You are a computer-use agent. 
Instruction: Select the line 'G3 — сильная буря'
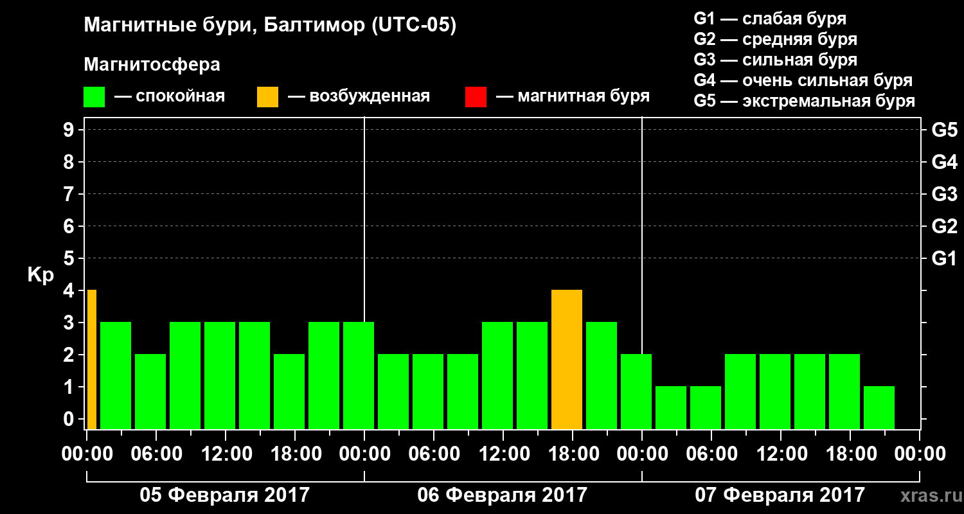(x=775, y=60)
